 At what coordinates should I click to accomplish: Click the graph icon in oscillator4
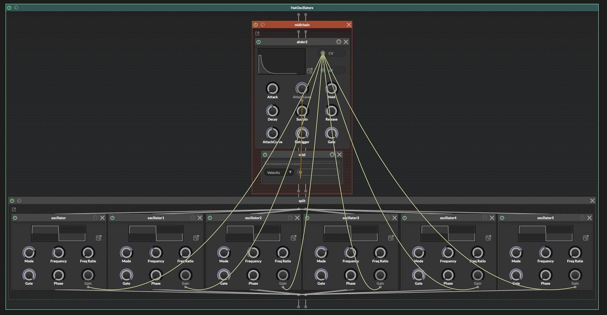point(489,238)
